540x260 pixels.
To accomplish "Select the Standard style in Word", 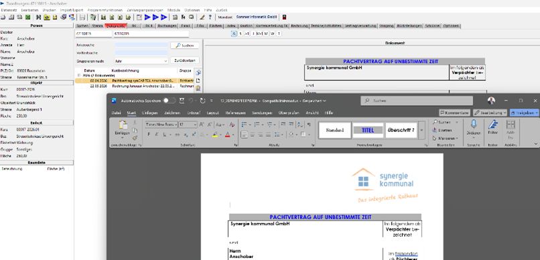I will [x=335, y=130].
